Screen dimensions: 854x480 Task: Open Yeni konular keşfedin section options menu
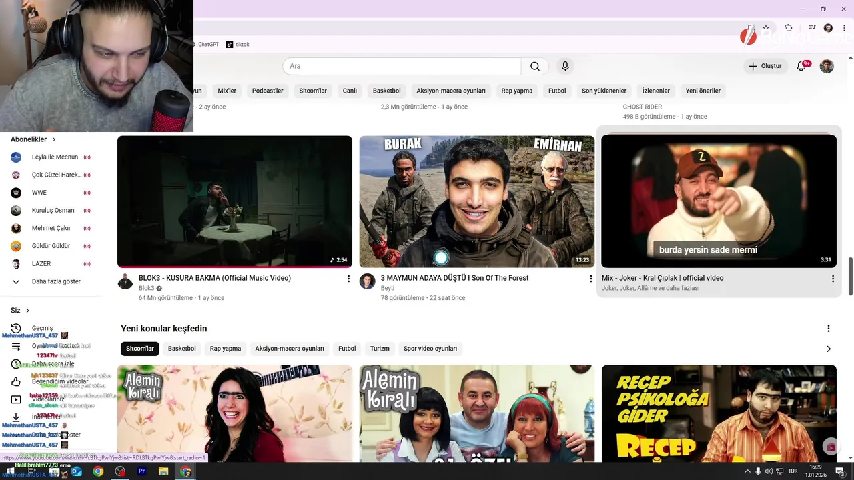[829, 329]
